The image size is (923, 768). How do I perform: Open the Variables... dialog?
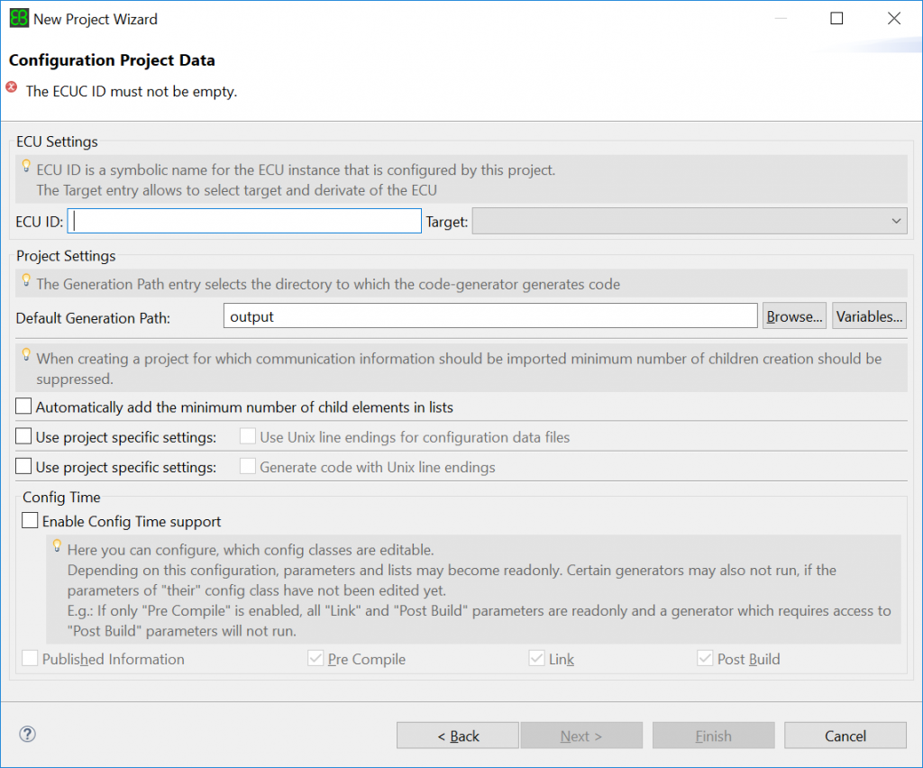869,316
